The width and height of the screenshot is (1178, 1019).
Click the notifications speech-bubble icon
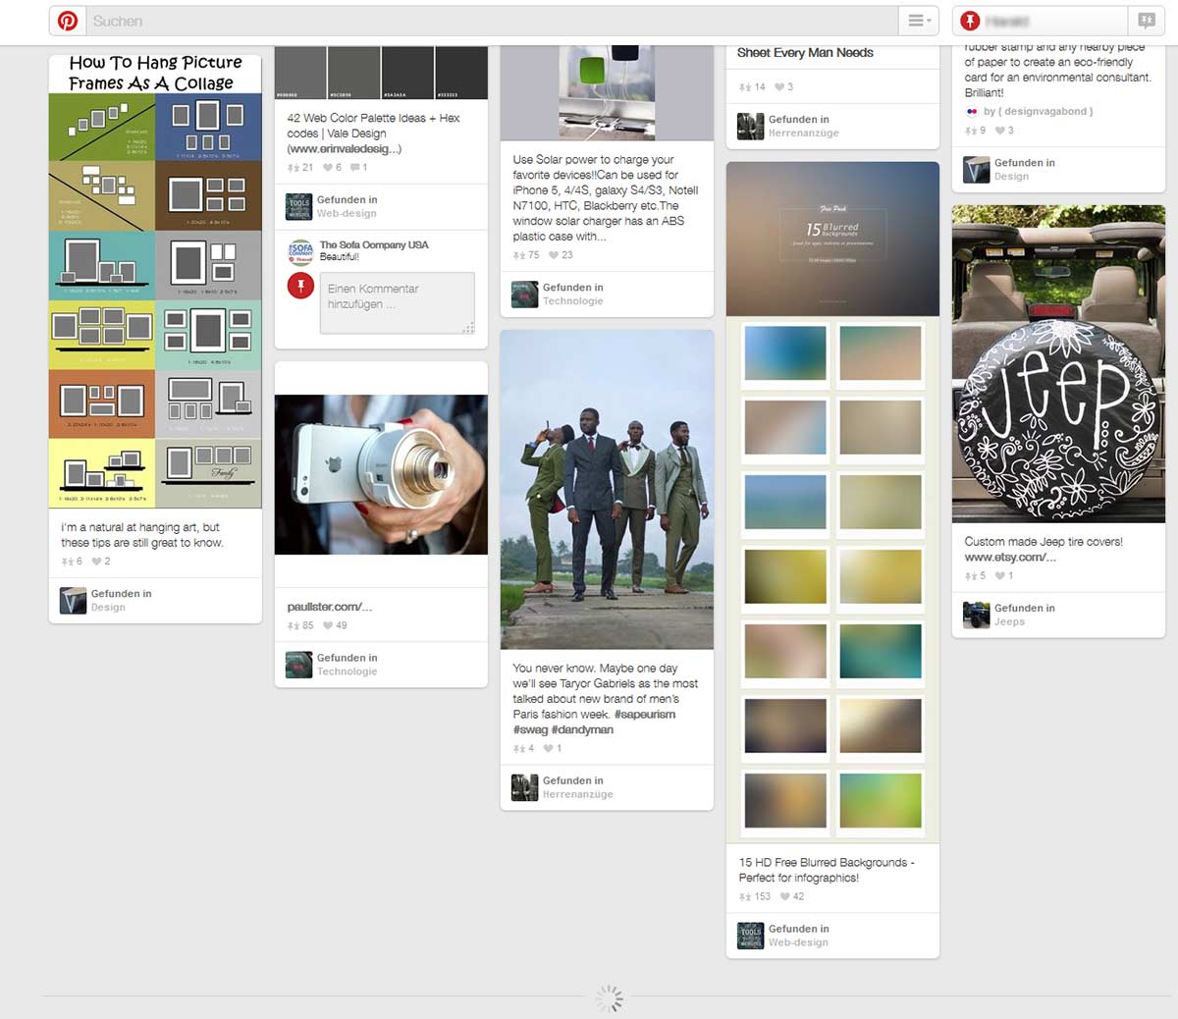coord(1146,21)
